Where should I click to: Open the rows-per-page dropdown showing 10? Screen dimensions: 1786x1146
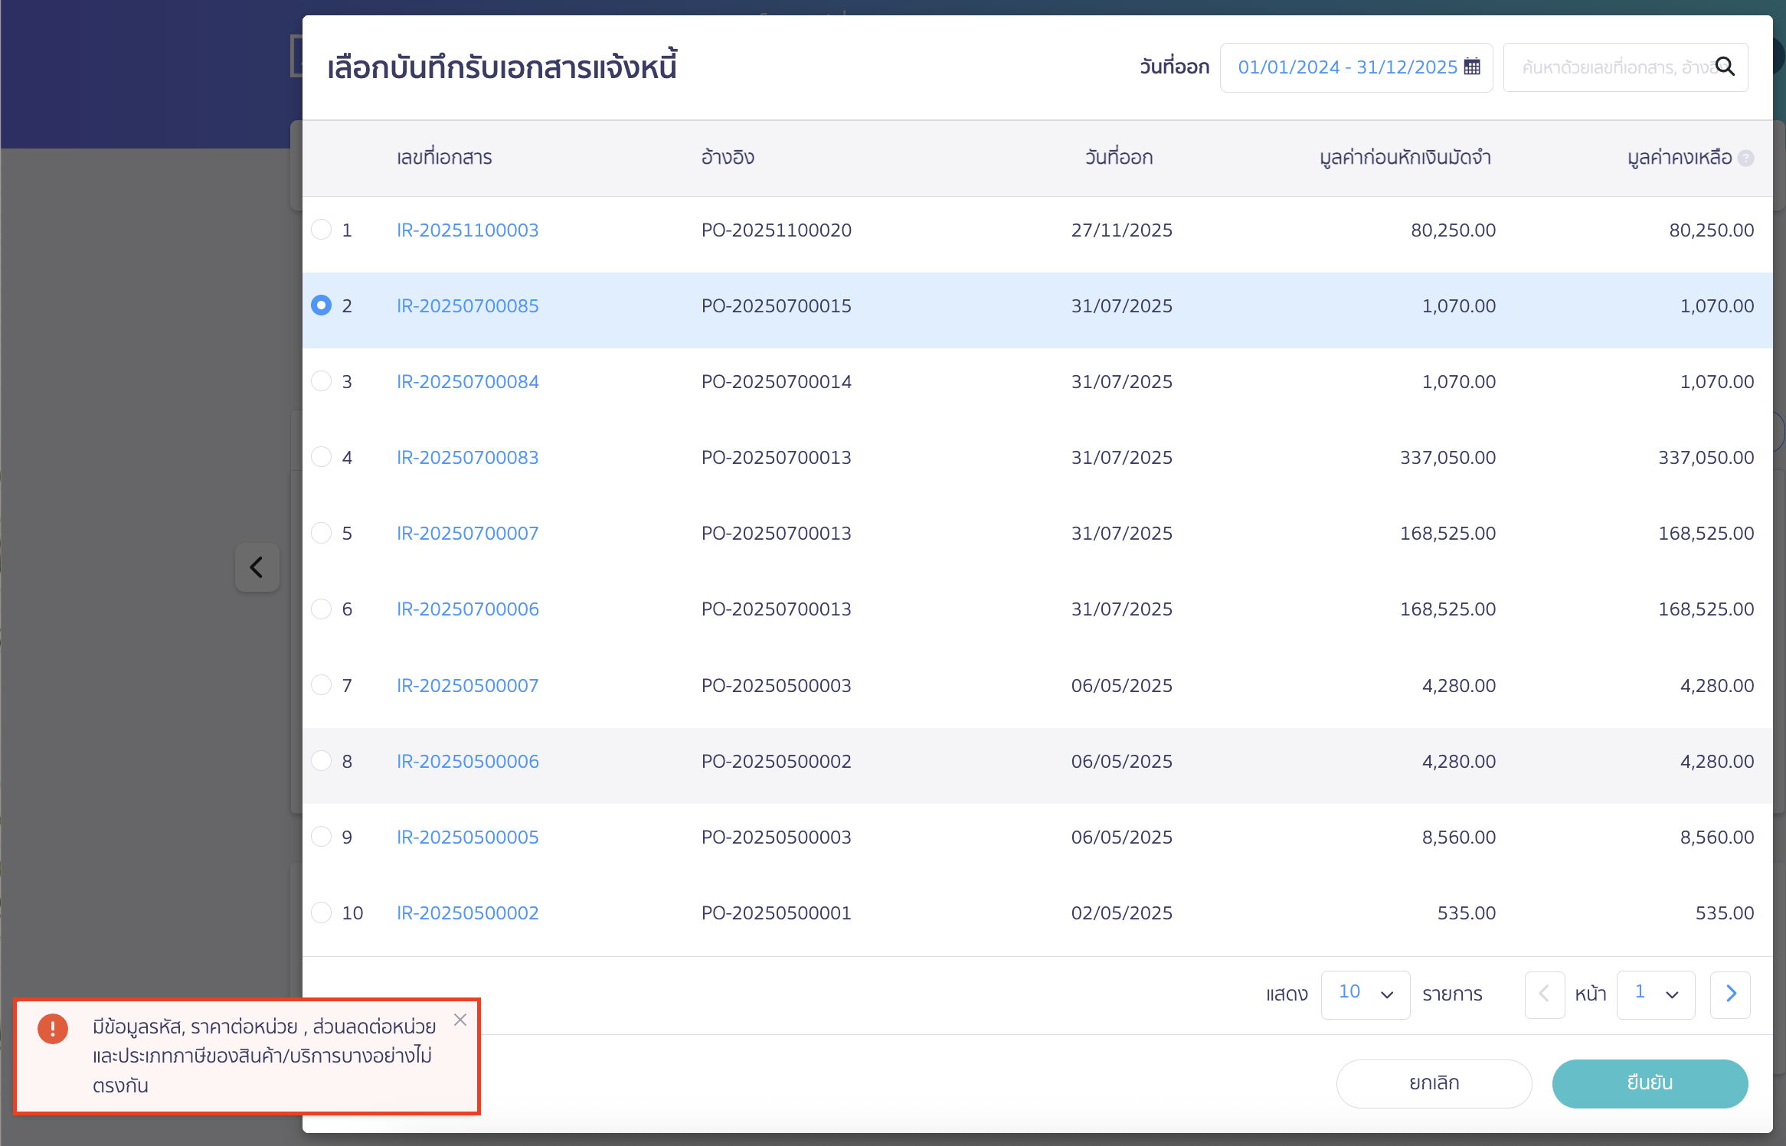point(1366,994)
